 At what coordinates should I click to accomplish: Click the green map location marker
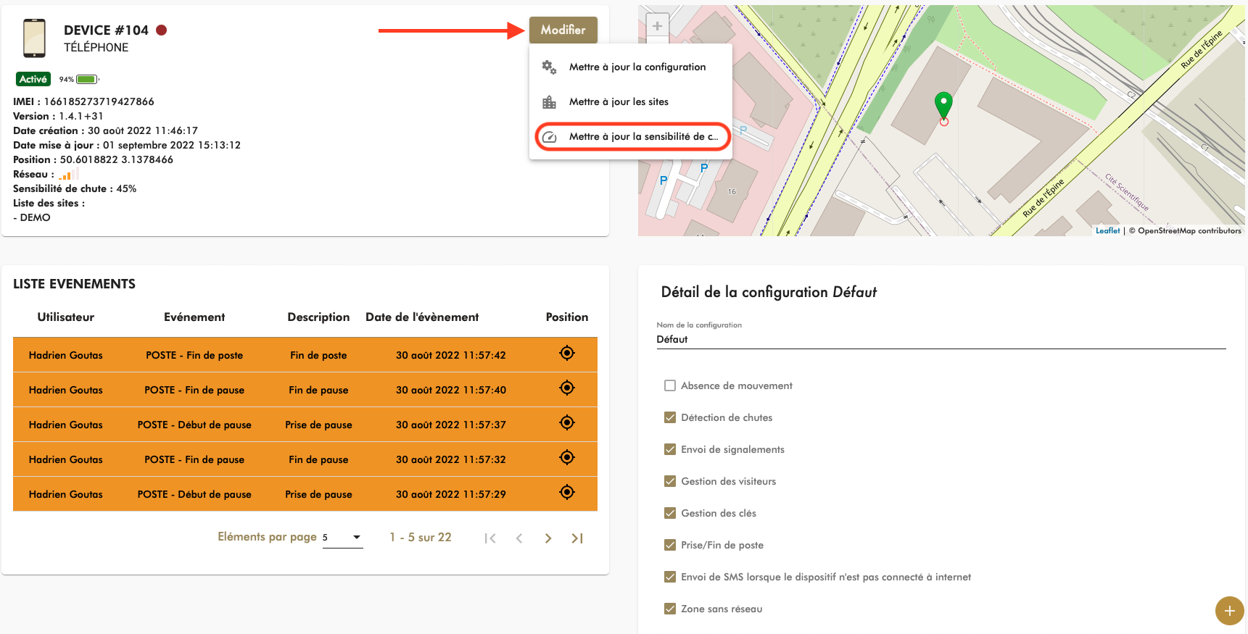943,105
